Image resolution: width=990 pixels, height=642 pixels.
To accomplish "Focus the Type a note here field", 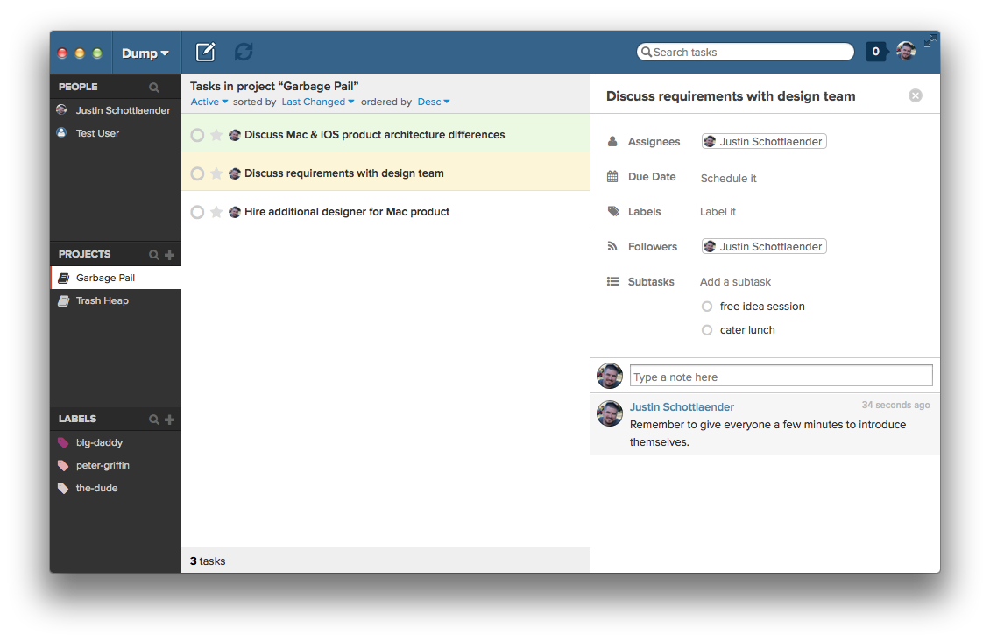I will (x=781, y=377).
